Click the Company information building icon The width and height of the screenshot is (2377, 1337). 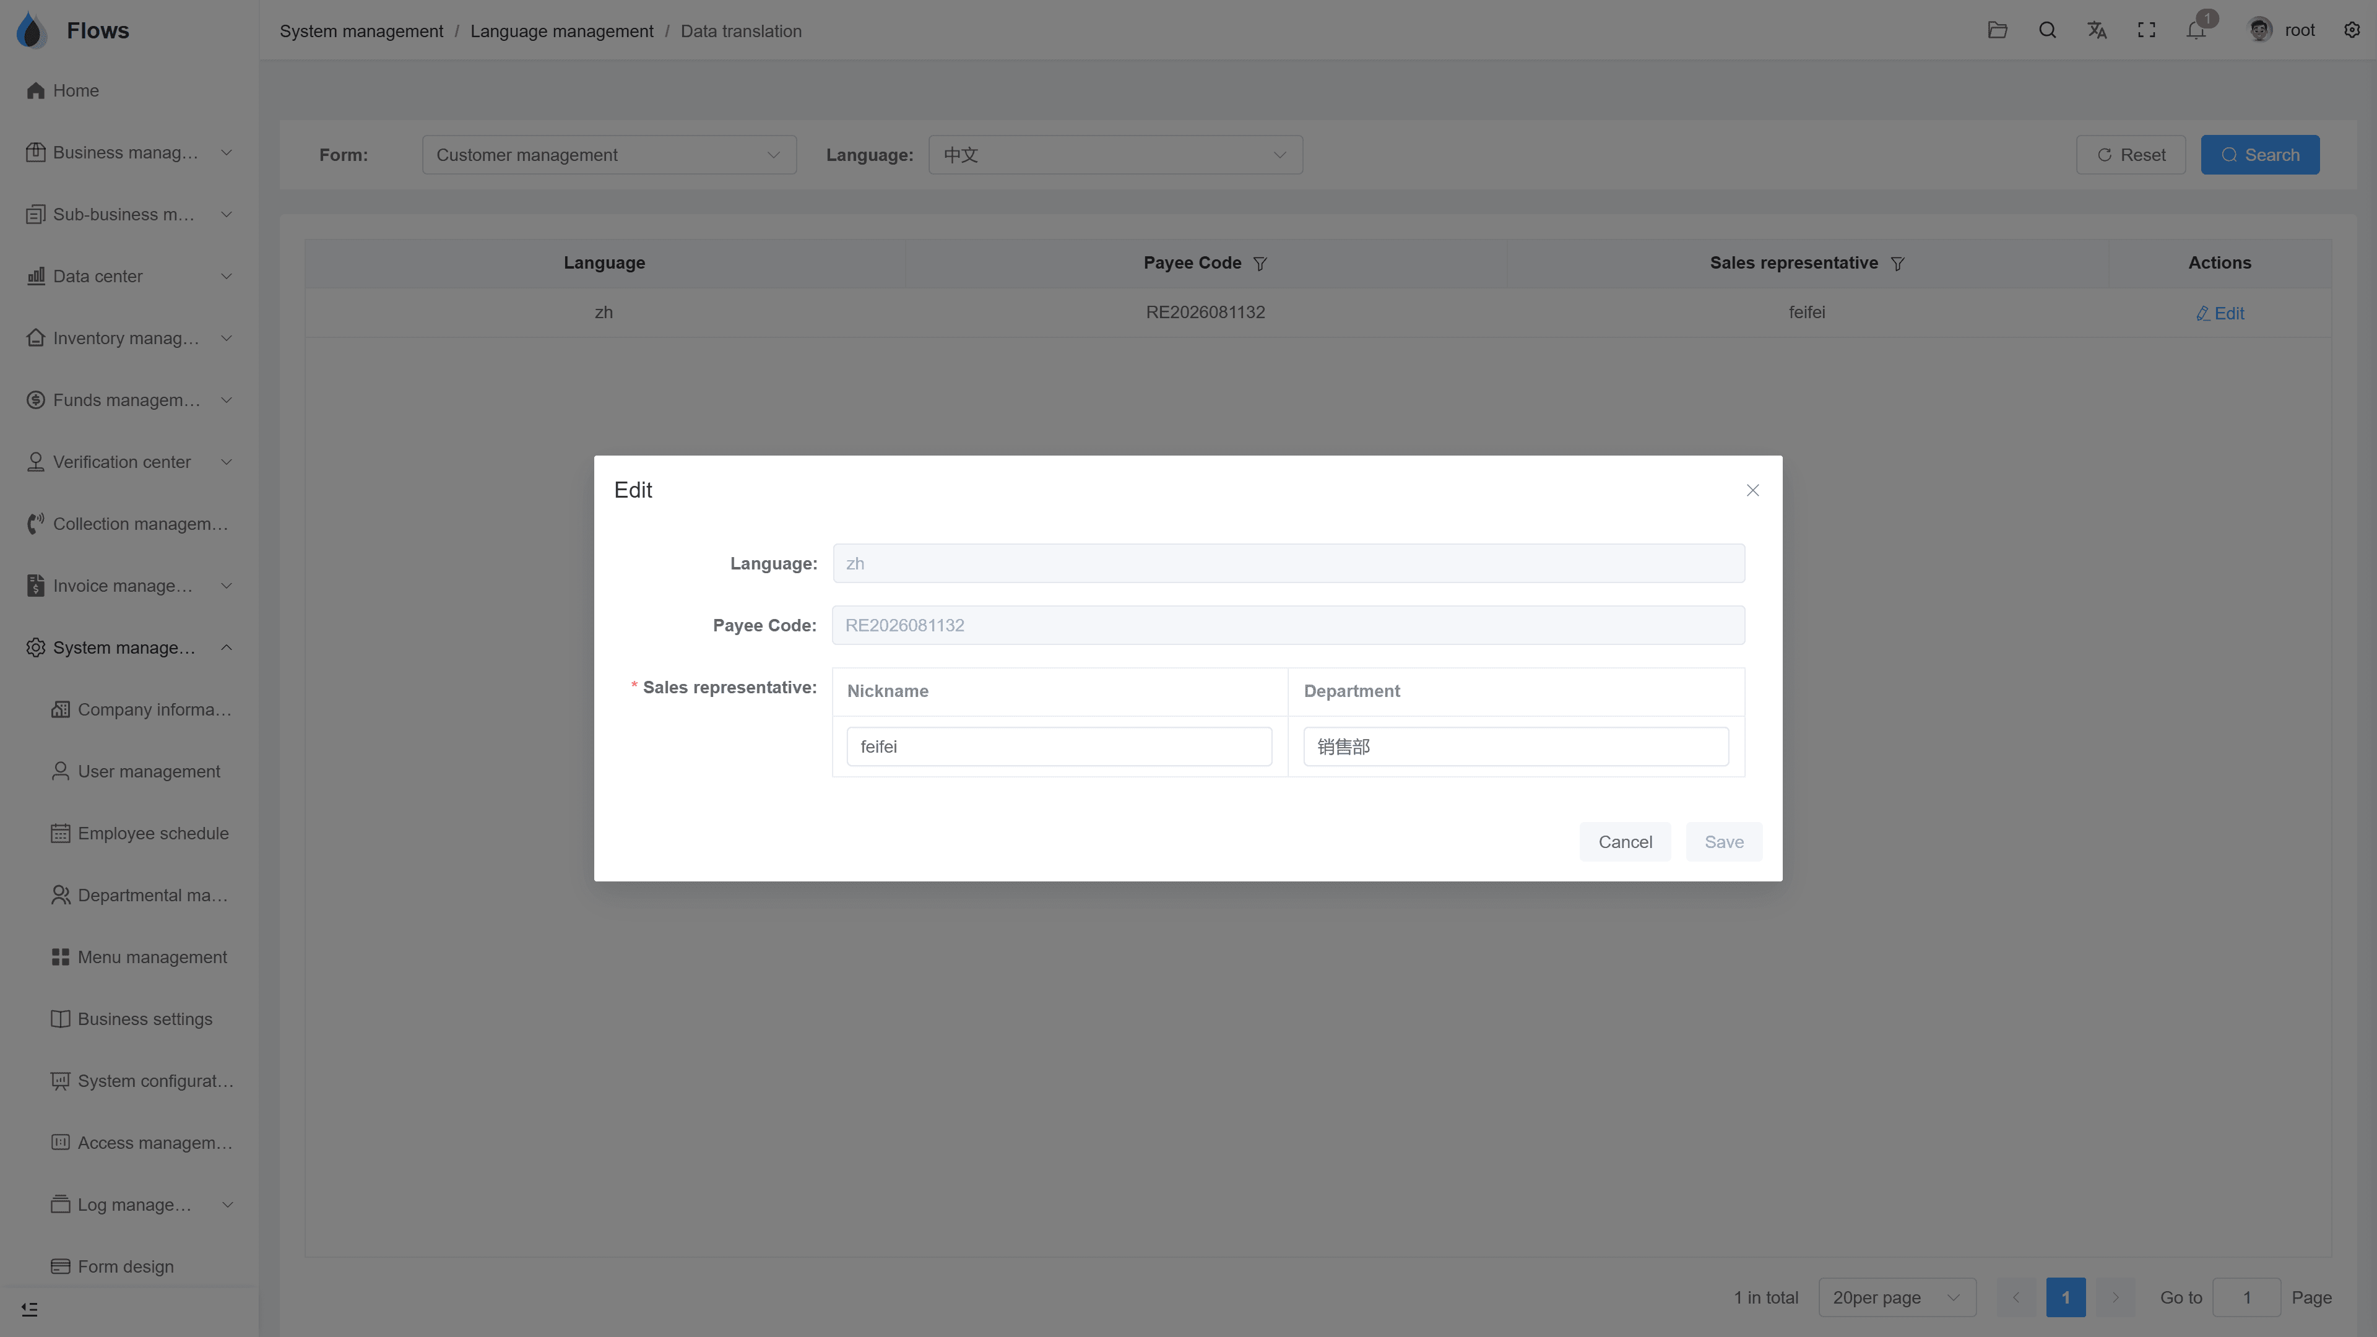61,709
